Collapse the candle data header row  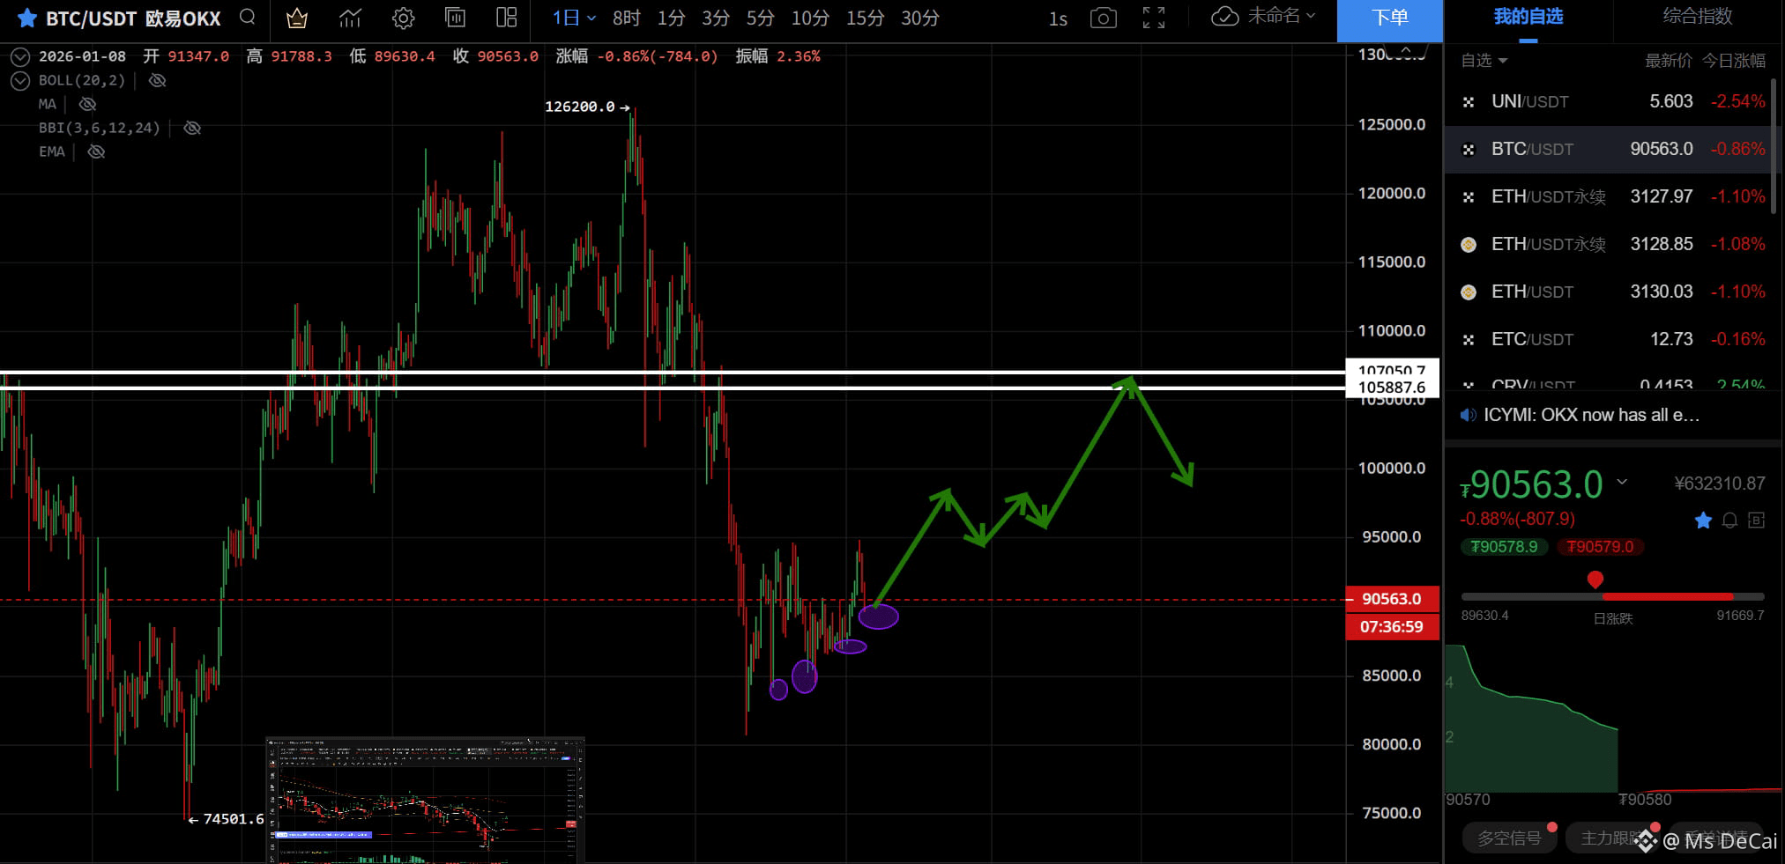coord(20,57)
